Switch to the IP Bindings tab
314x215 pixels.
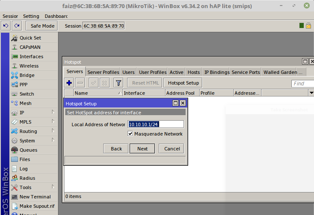coord(217,72)
